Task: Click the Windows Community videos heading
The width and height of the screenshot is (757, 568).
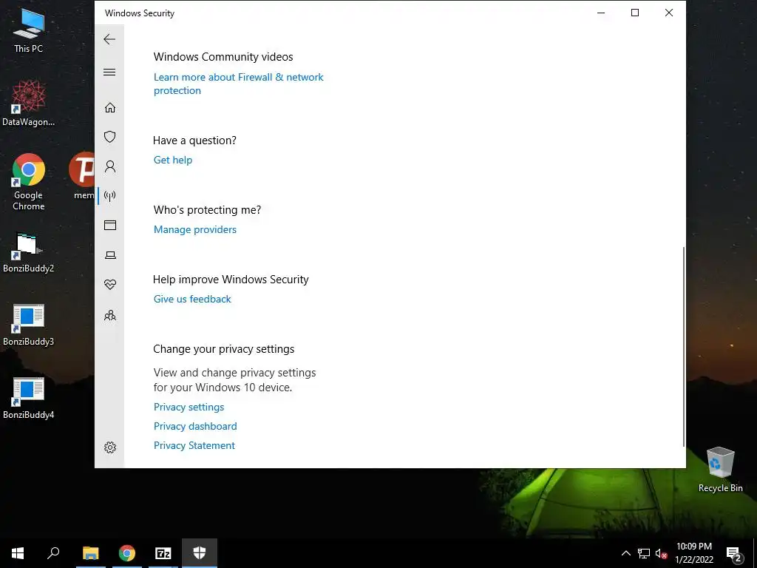Action: 223,56
